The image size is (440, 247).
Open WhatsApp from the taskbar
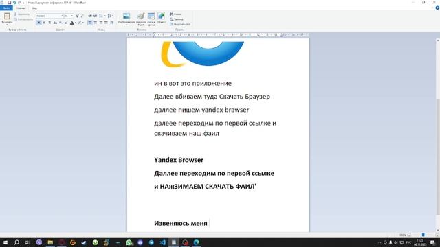129,242
